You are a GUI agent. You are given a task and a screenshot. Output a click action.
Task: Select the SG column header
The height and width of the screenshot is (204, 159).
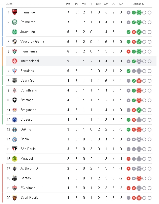[121, 4]
